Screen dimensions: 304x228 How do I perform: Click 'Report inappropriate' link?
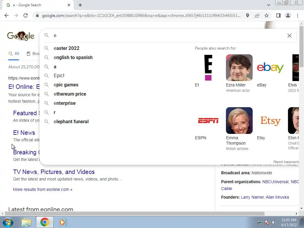coord(286,162)
